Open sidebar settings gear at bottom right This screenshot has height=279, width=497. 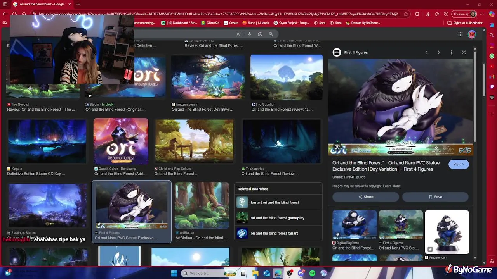pos(492,262)
